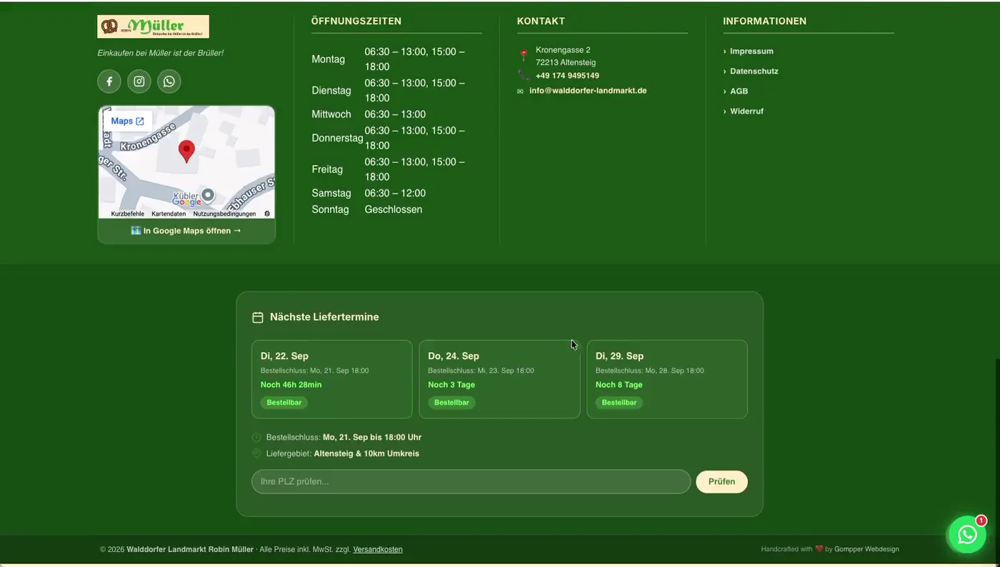Open the AGB link
Viewport: 1000px width, 567px height.
click(739, 91)
